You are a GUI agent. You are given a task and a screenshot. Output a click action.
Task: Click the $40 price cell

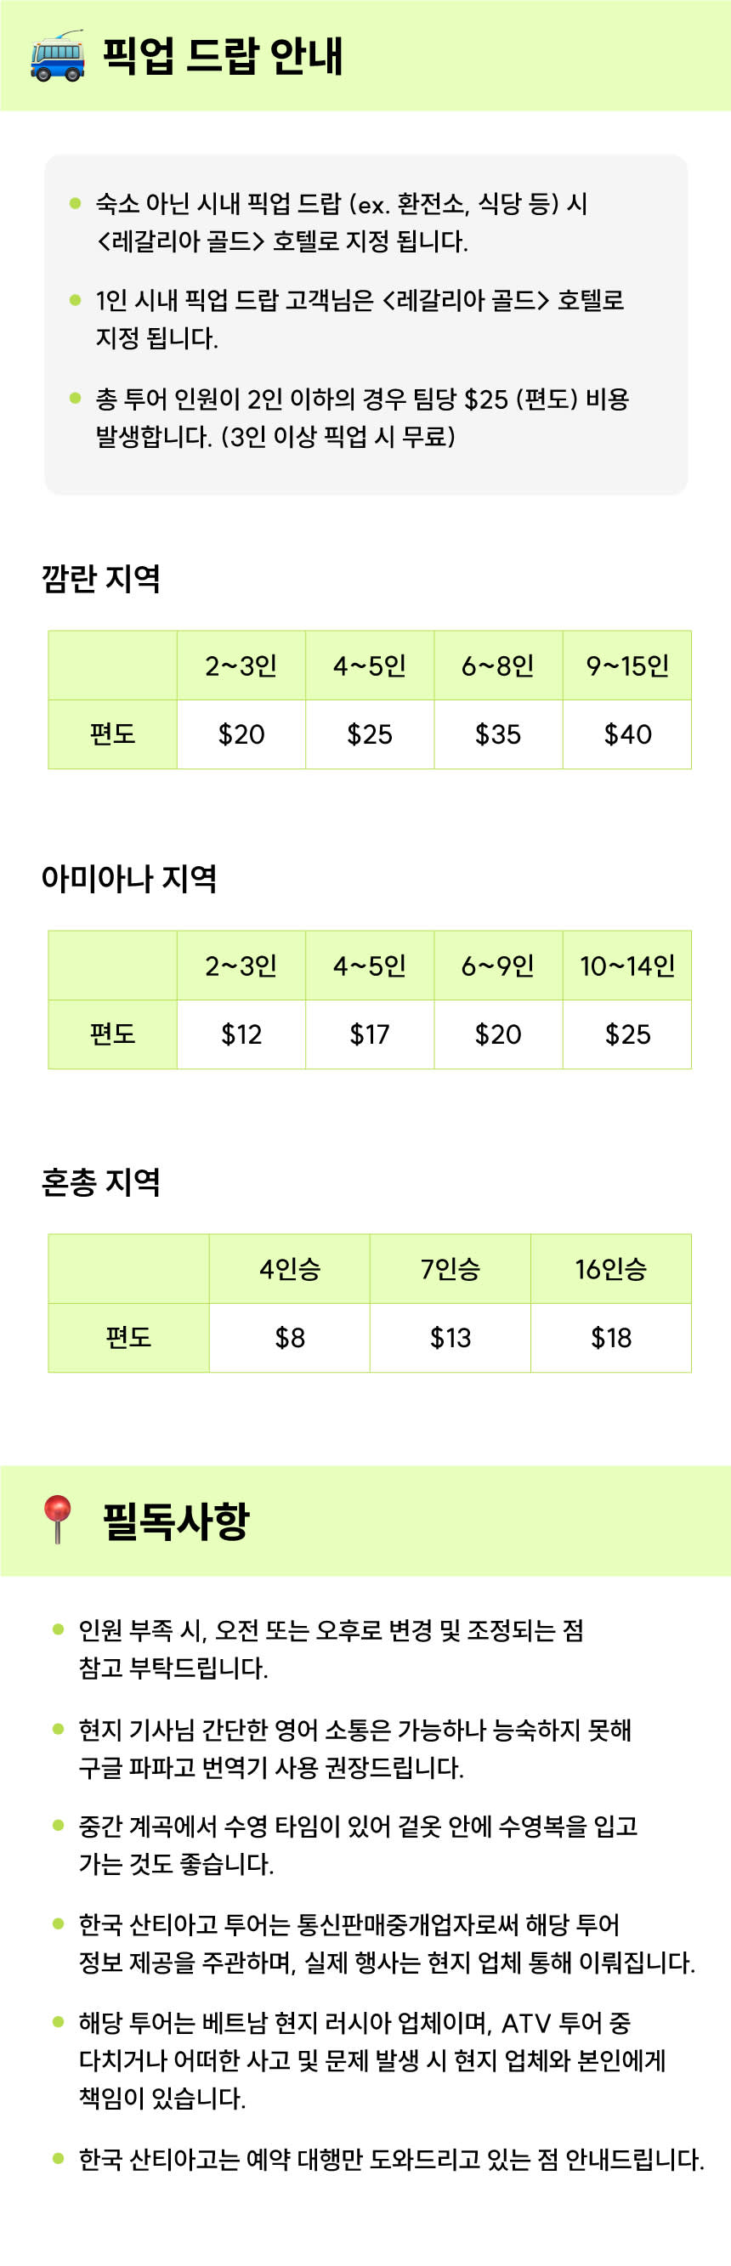[627, 734]
